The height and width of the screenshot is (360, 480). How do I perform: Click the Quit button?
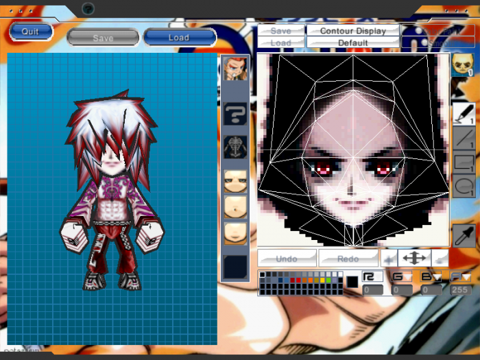(31, 32)
